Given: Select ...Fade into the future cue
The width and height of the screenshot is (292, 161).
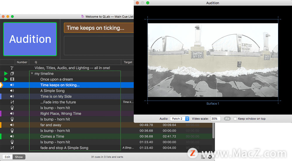Looking at the screenshot, I should coord(58,102).
